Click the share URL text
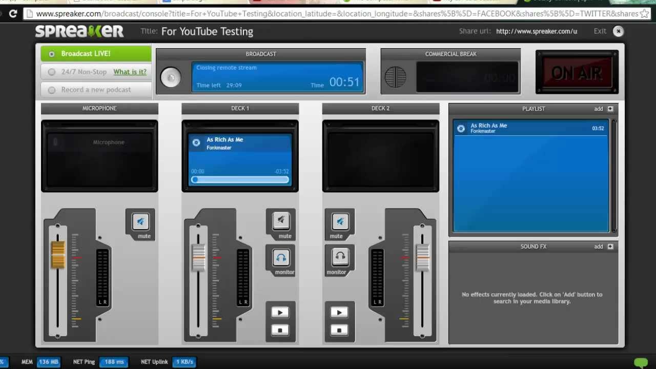This screenshot has height=369, width=656. pos(537,31)
